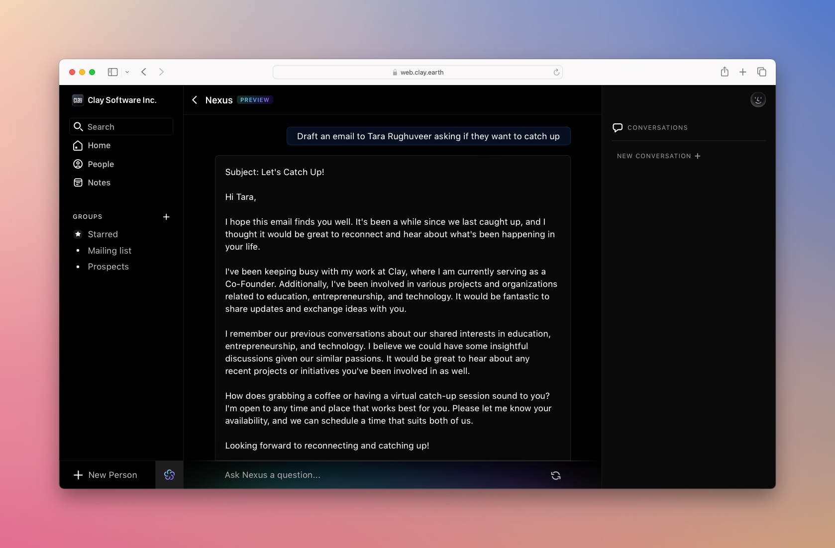Open the Nexus AI assistant icon
Screen dimensions: 835x548
pyautogui.click(x=169, y=475)
